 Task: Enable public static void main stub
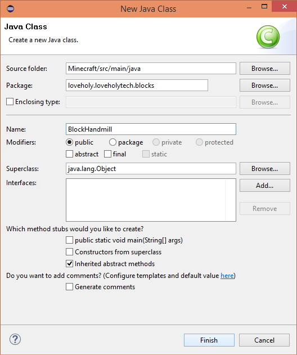(70, 240)
